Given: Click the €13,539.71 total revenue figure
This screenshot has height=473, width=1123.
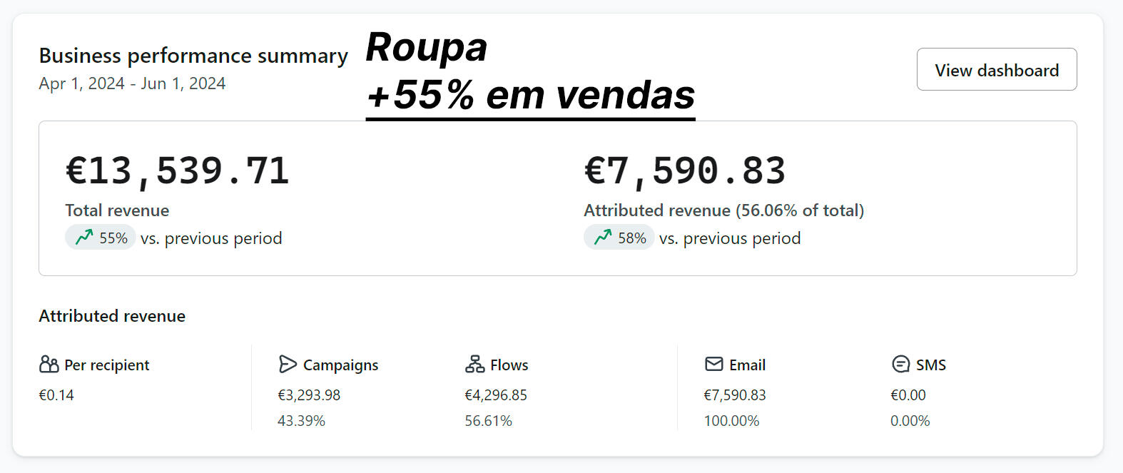Looking at the screenshot, I should (178, 171).
